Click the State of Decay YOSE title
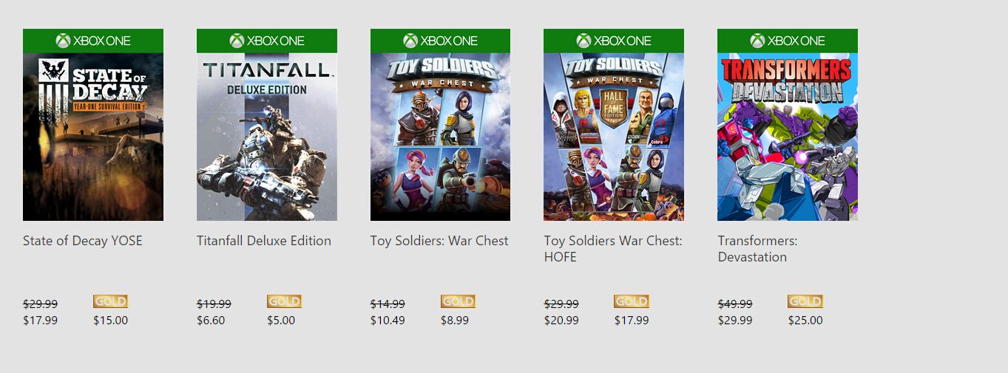 [83, 241]
